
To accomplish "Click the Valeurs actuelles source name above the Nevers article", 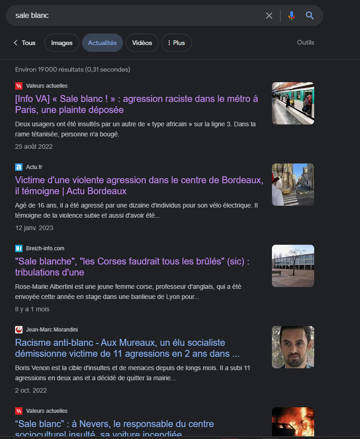I will tap(47, 411).
